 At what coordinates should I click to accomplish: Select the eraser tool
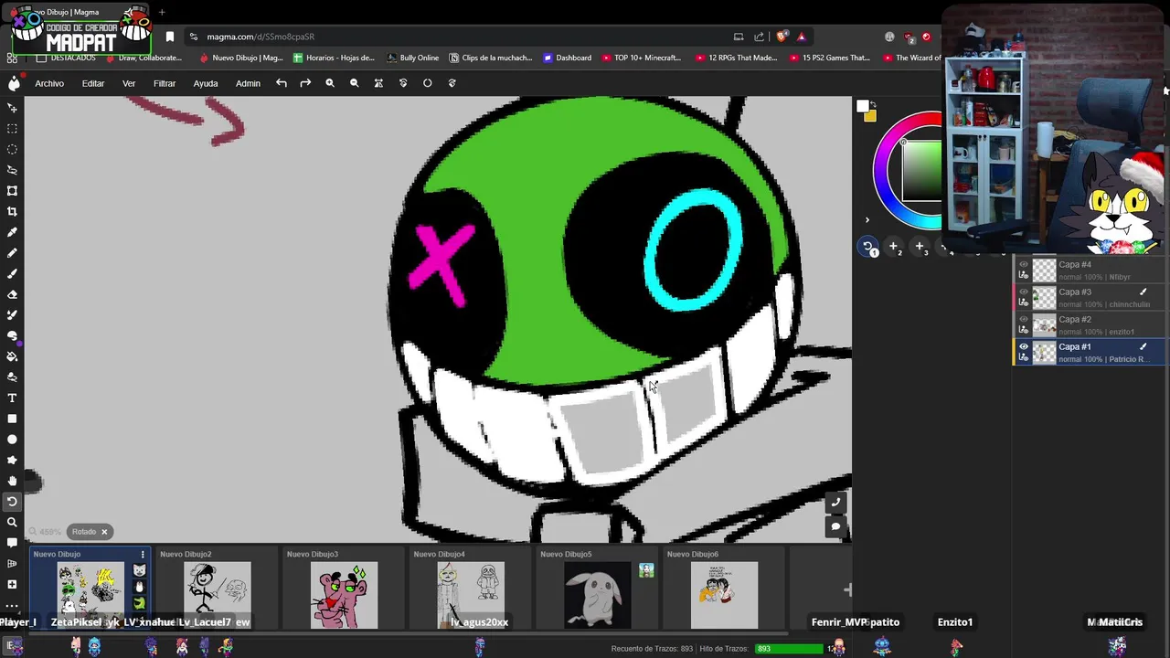(12, 294)
